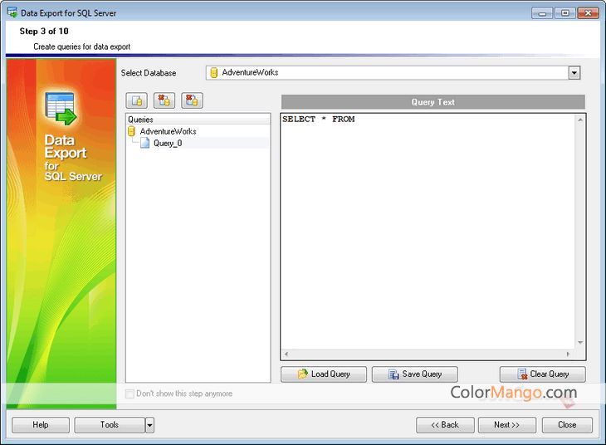The height and width of the screenshot is (445, 606).
Task: Click Create queries for data export text
Action: tap(82, 46)
